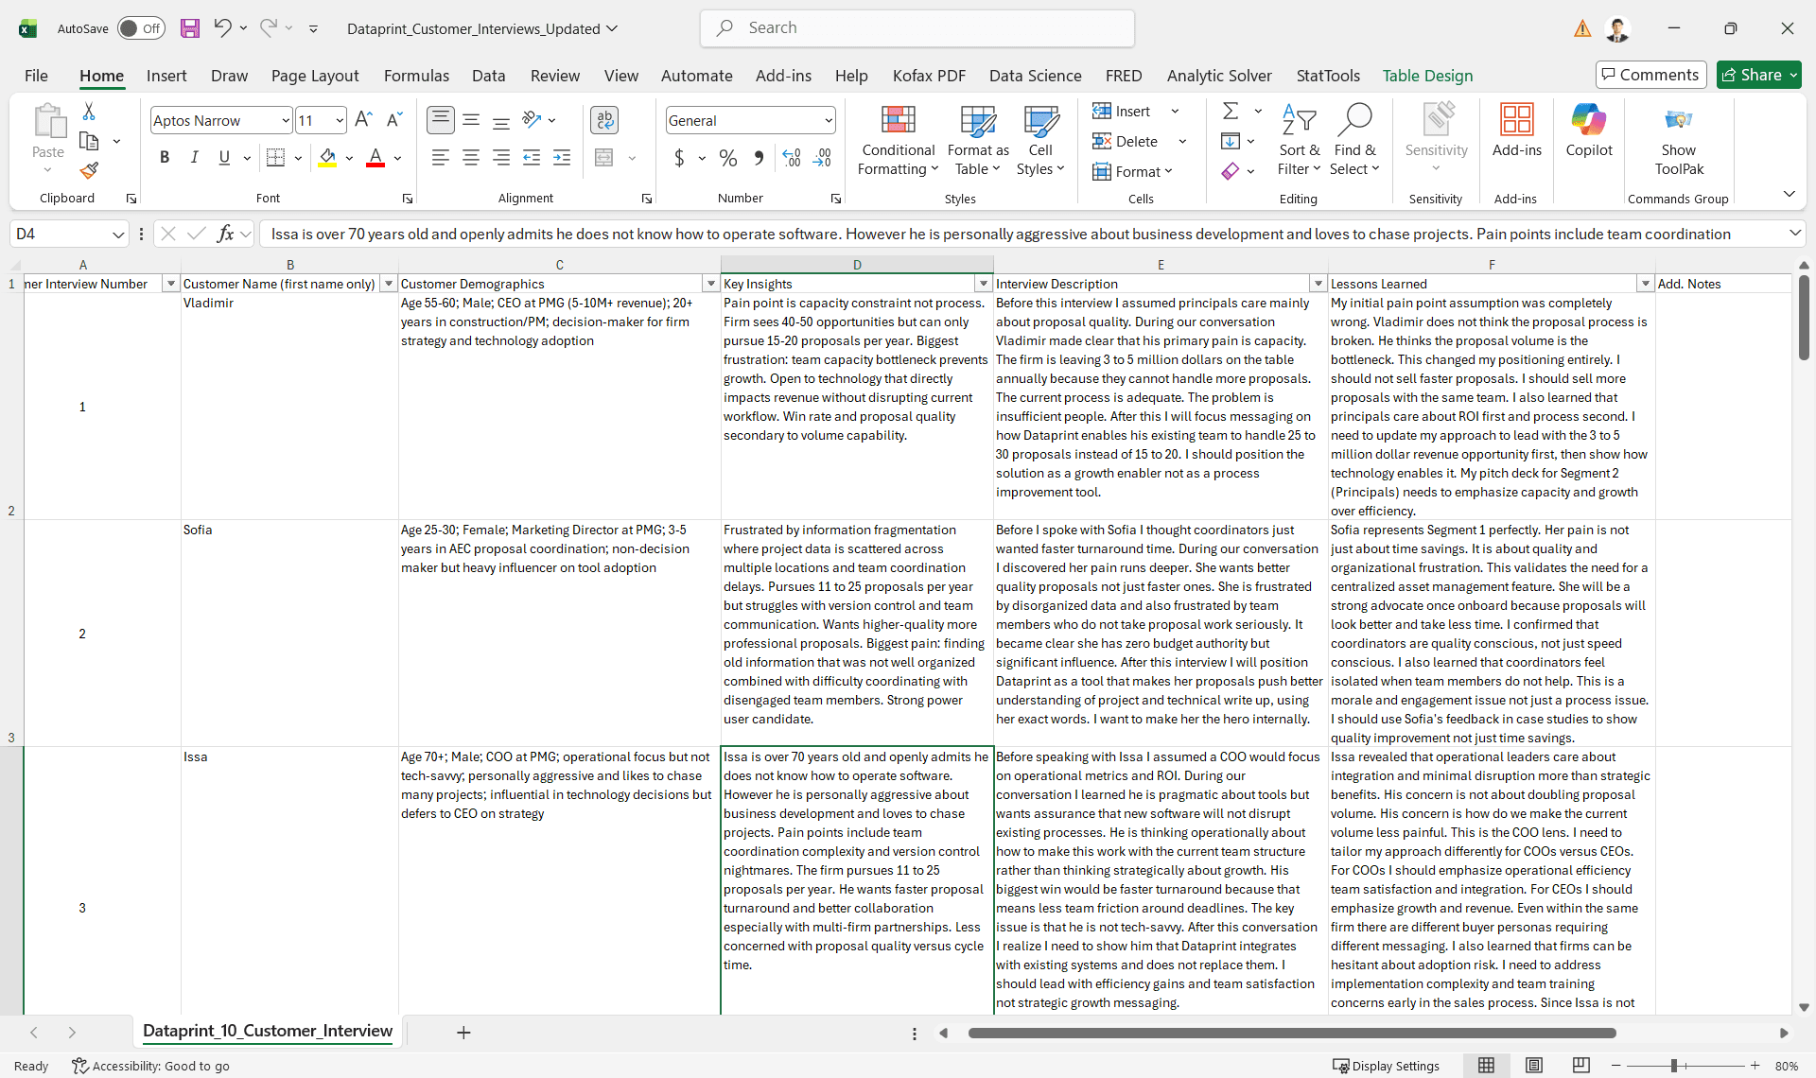1816x1078 pixels.
Task: Open the font size dropdown
Action: (340, 120)
